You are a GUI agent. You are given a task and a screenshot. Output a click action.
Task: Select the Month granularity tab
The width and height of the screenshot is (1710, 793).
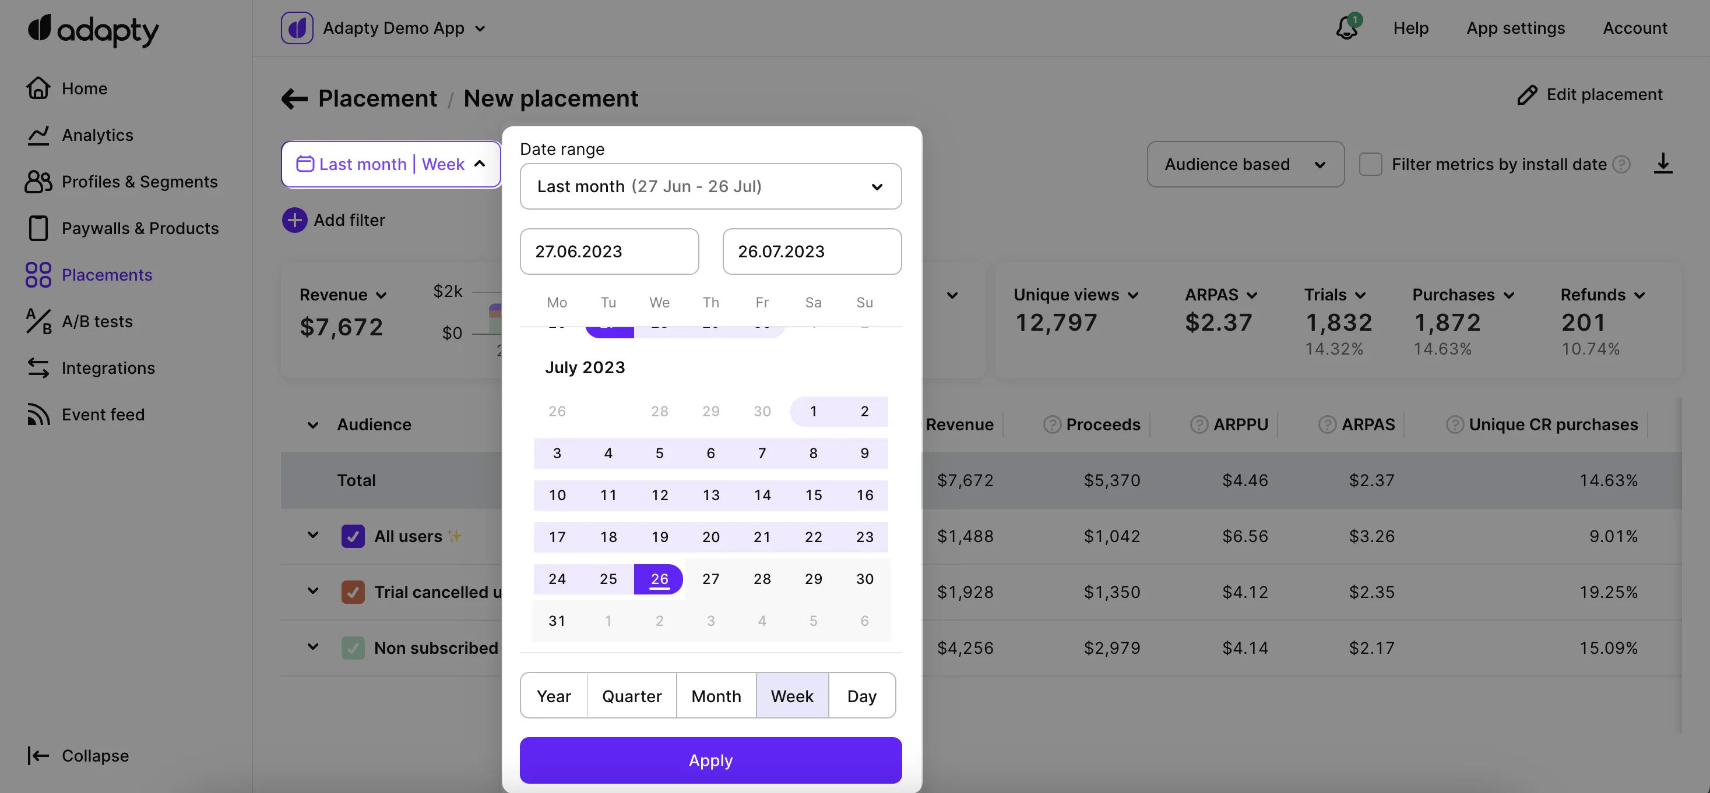(716, 696)
